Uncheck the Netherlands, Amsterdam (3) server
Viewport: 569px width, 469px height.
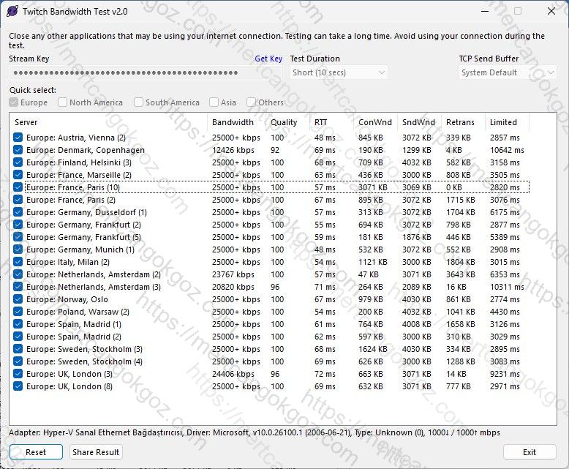tap(18, 287)
